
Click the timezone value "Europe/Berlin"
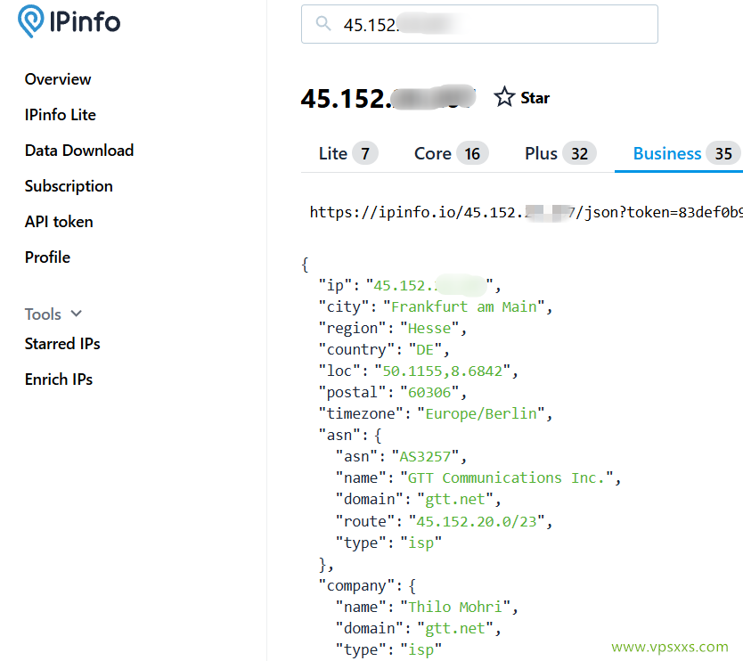click(x=481, y=413)
